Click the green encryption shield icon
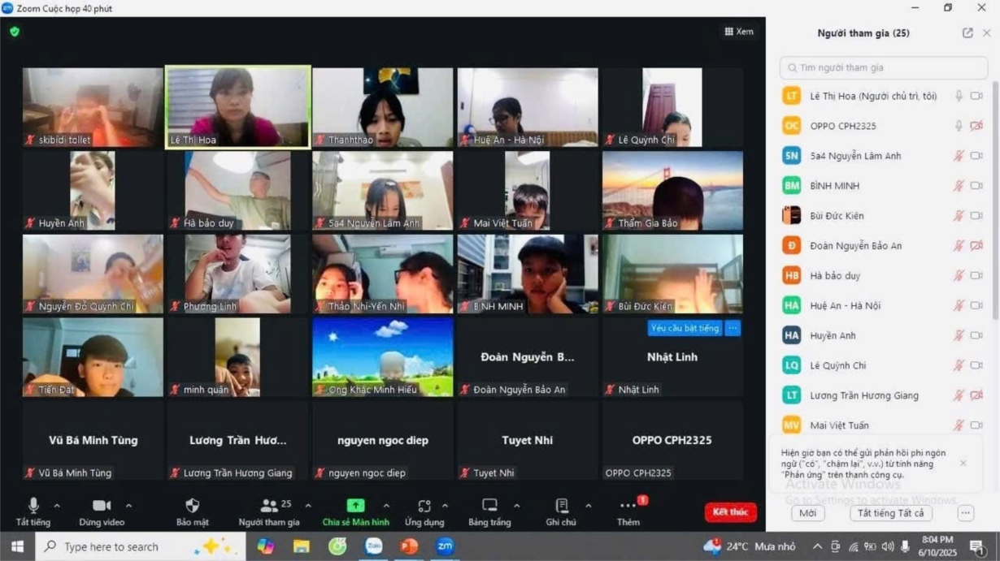1000x561 pixels. [x=15, y=32]
